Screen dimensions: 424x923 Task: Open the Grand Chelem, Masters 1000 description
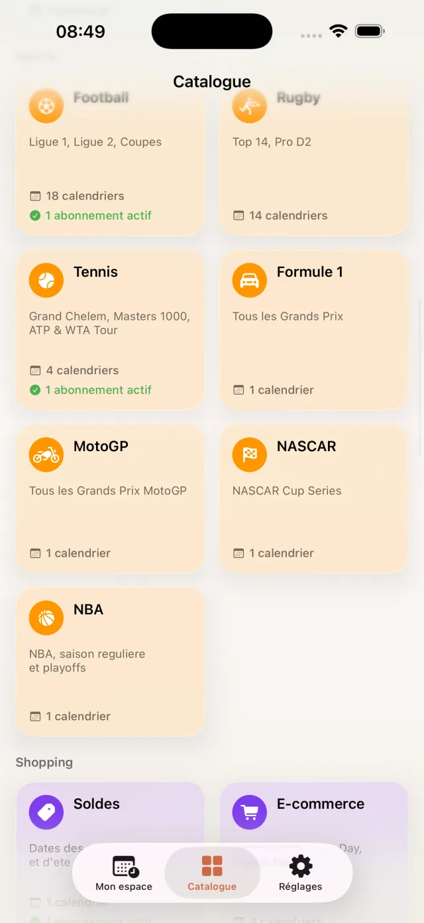pyautogui.click(x=109, y=323)
